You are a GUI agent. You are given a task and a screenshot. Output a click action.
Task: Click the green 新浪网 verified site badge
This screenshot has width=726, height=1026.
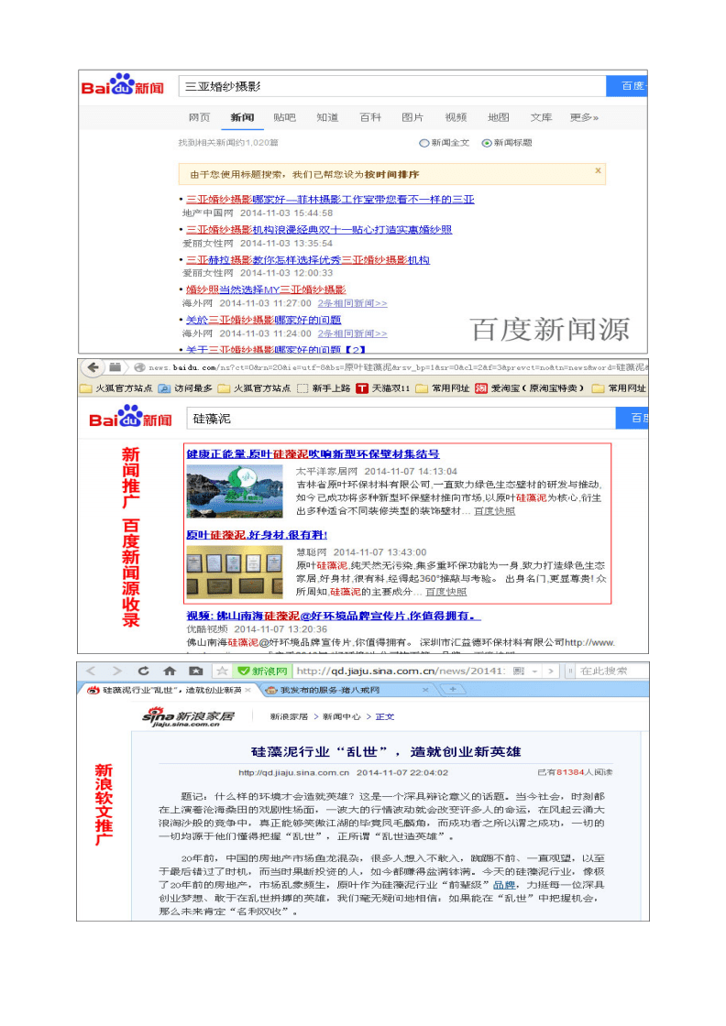tap(263, 671)
